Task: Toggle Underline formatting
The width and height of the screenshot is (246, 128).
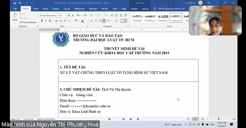Action: [x=50, y=21]
